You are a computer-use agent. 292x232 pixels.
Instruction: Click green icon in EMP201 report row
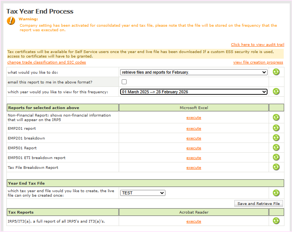coord(276,128)
